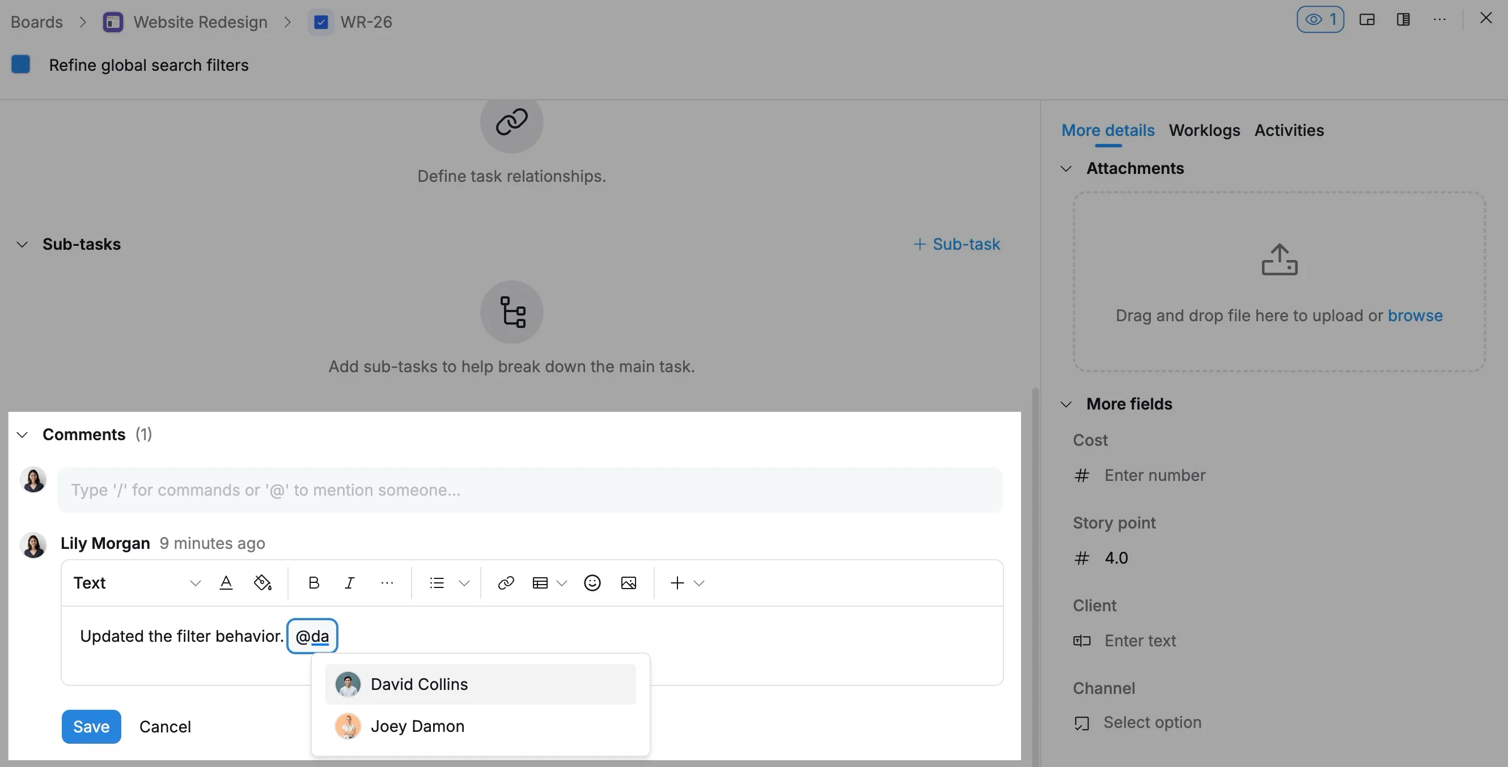Click the insert image icon
Viewport: 1508px width, 767px height.
coord(629,583)
